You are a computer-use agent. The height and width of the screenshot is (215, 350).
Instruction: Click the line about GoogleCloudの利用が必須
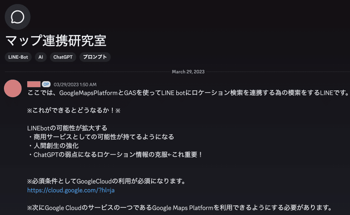[x=106, y=181]
